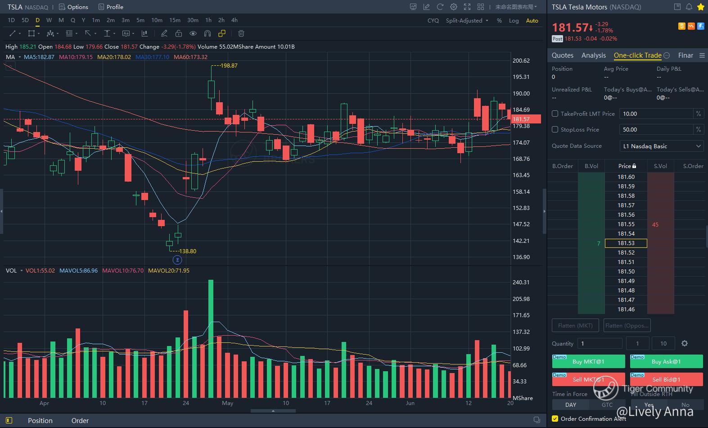Screen dimensions: 708x428
Task: Click the lock drawings padlock icon
Action: point(179,33)
